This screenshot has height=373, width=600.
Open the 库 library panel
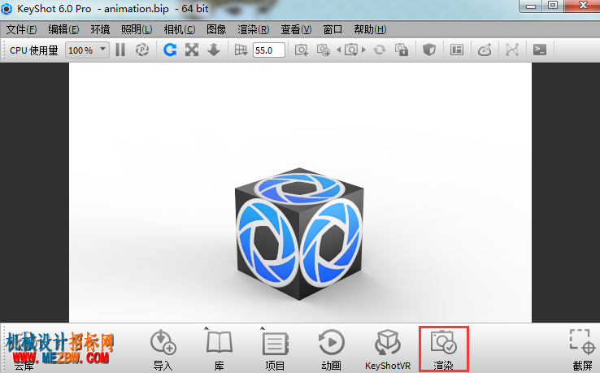(x=219, y=350)
